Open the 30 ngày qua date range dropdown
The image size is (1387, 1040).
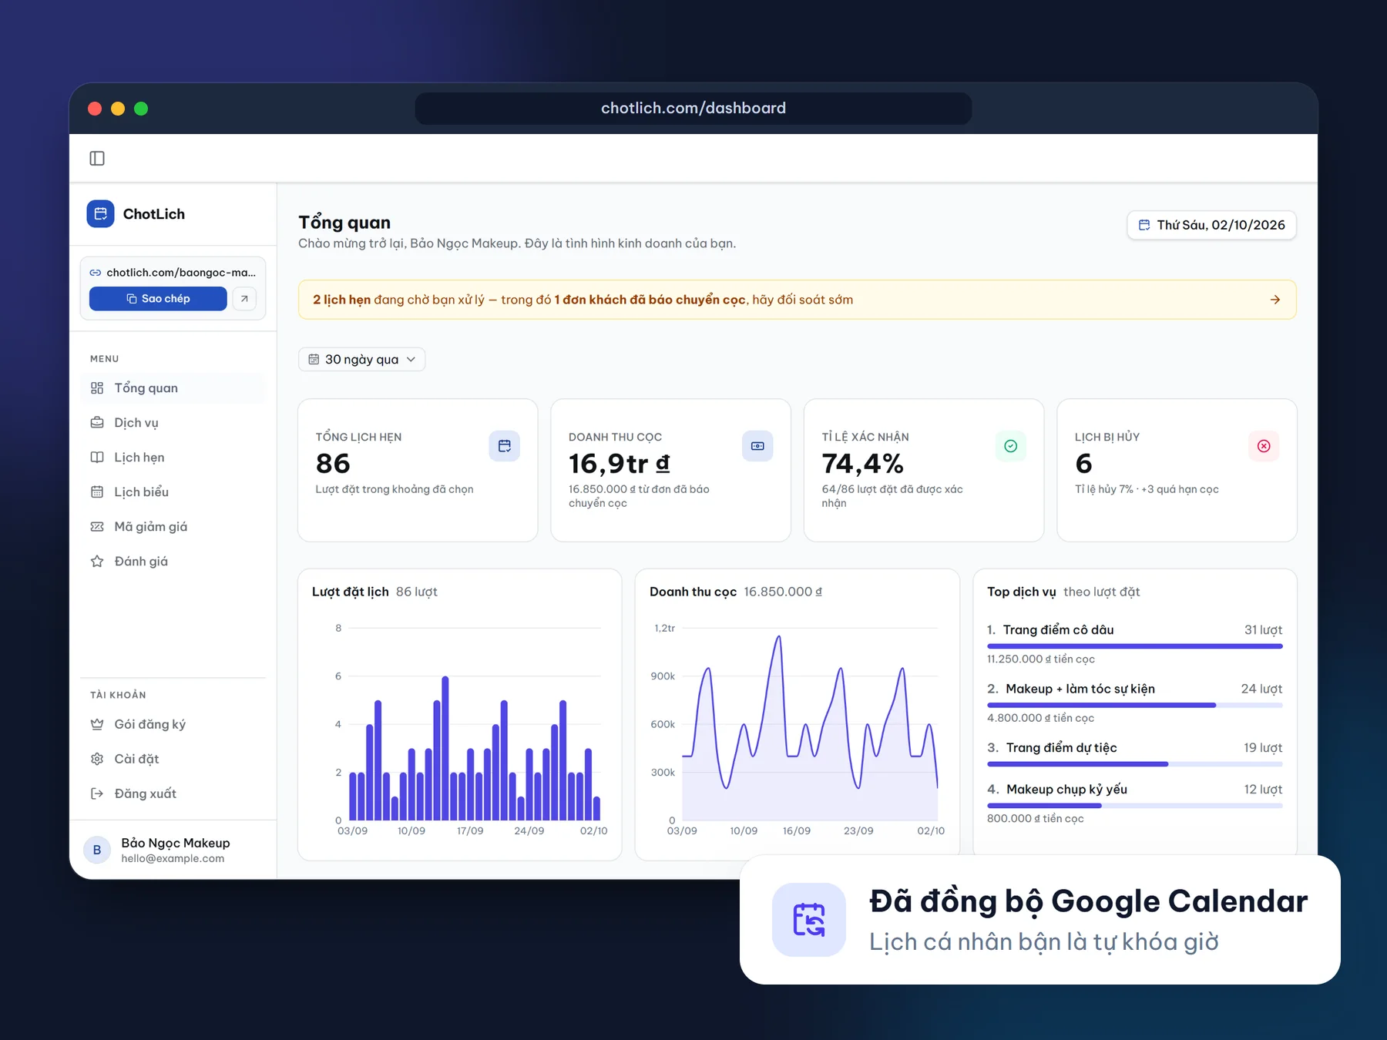pos(361,360)
